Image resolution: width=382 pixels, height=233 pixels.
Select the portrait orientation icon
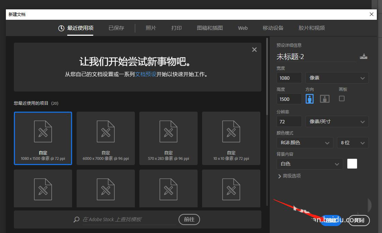[x=309, y=98]
